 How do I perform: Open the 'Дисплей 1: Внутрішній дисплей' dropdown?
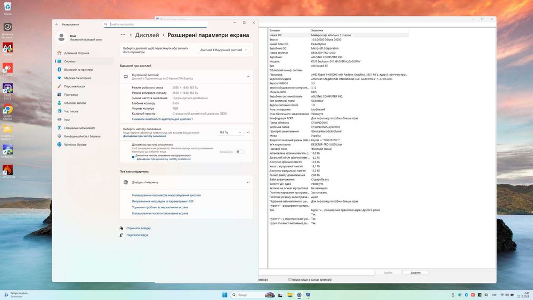click(x=224, y=50)
